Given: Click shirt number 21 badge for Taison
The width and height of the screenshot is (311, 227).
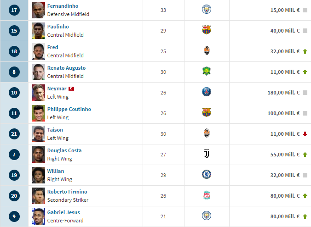Looking at the screenshot, I should (14, 134).
